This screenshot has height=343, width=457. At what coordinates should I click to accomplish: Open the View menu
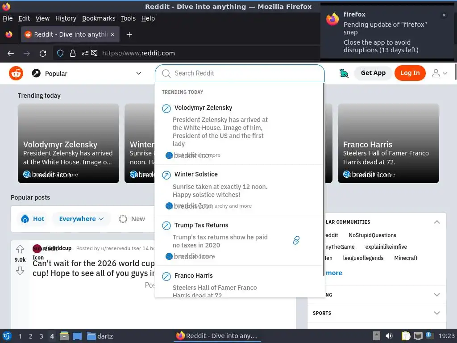coord(42,18)
